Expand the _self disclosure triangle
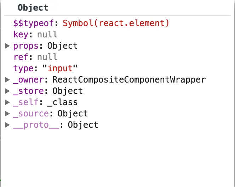Image resolution: width=235 pixels, height=187 pixels. tap(7, 102)
